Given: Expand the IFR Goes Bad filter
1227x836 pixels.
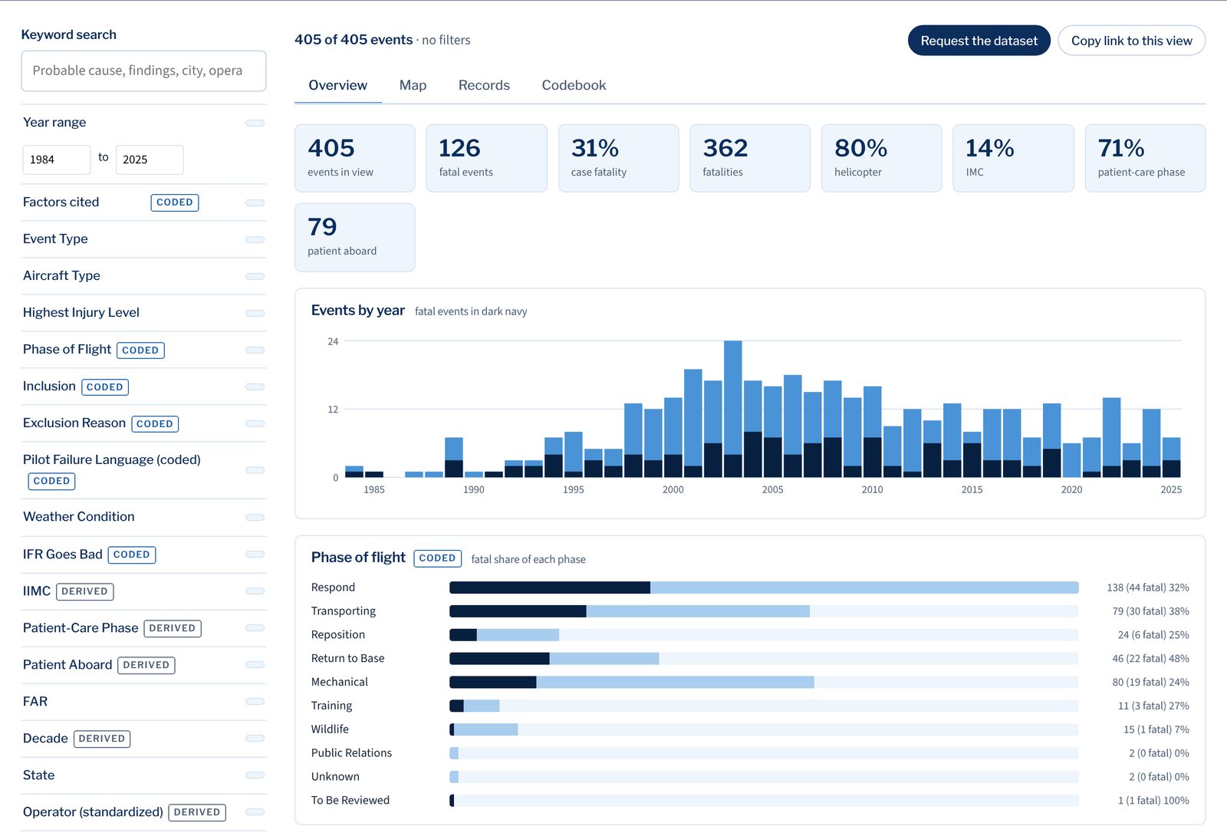Looking at the screenshot, I should (144, 555).
